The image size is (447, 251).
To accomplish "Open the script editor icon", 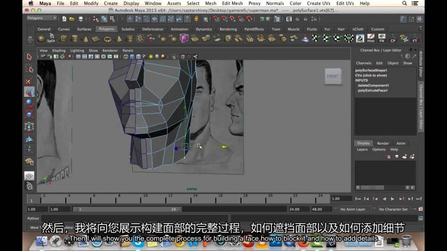I will (421, 218).
